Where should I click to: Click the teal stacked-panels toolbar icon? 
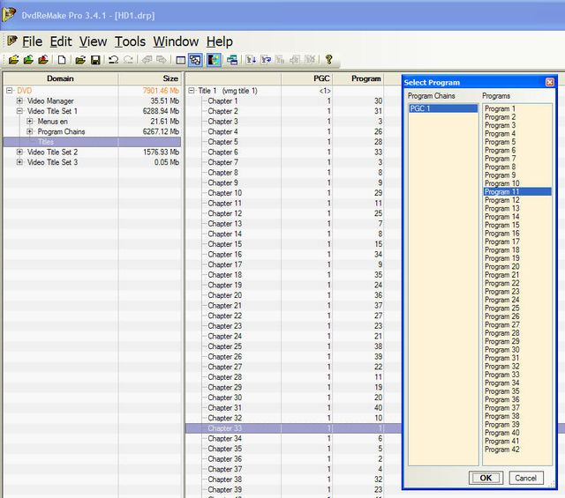232,60
